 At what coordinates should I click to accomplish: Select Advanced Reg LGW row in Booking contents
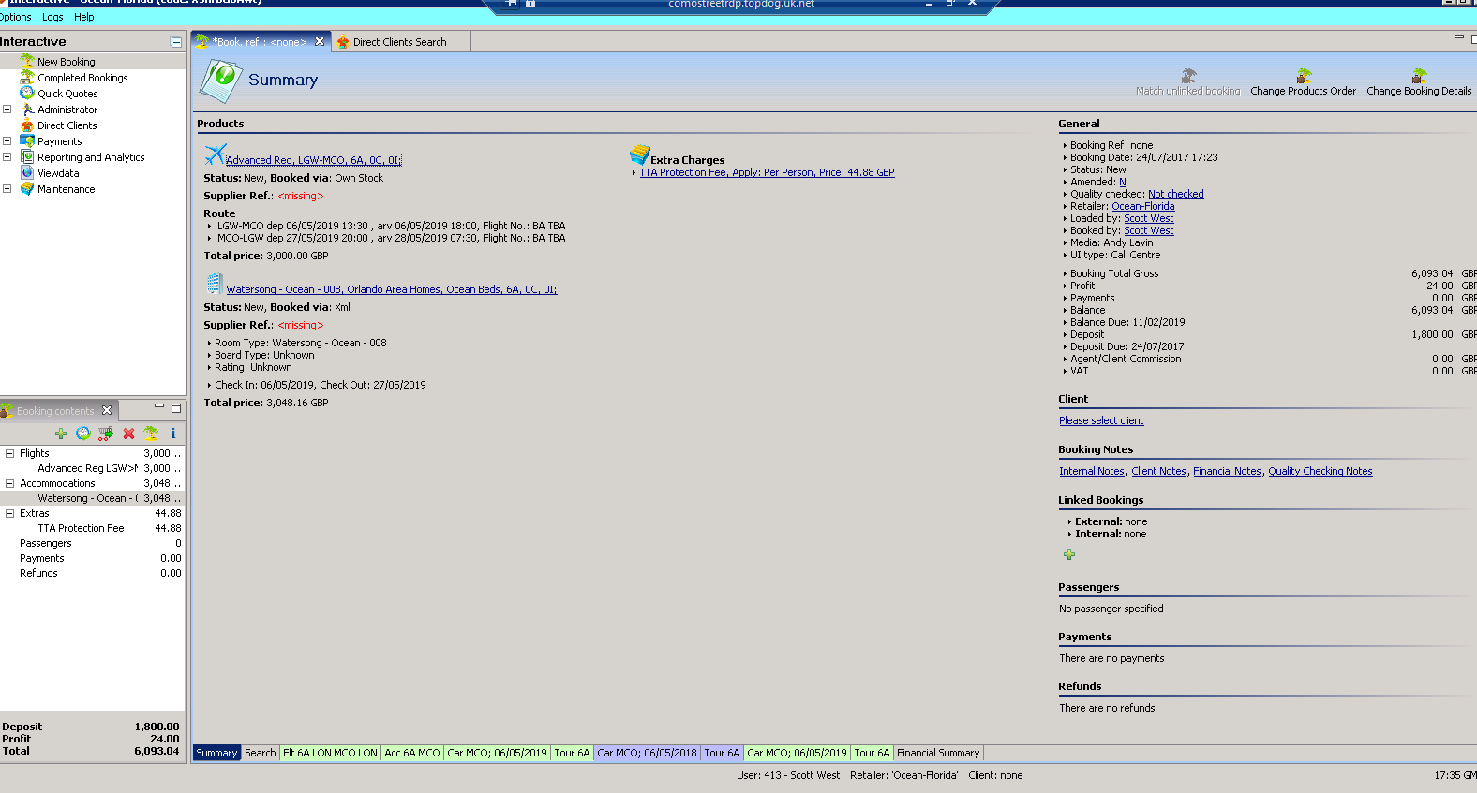pos(92,468)
